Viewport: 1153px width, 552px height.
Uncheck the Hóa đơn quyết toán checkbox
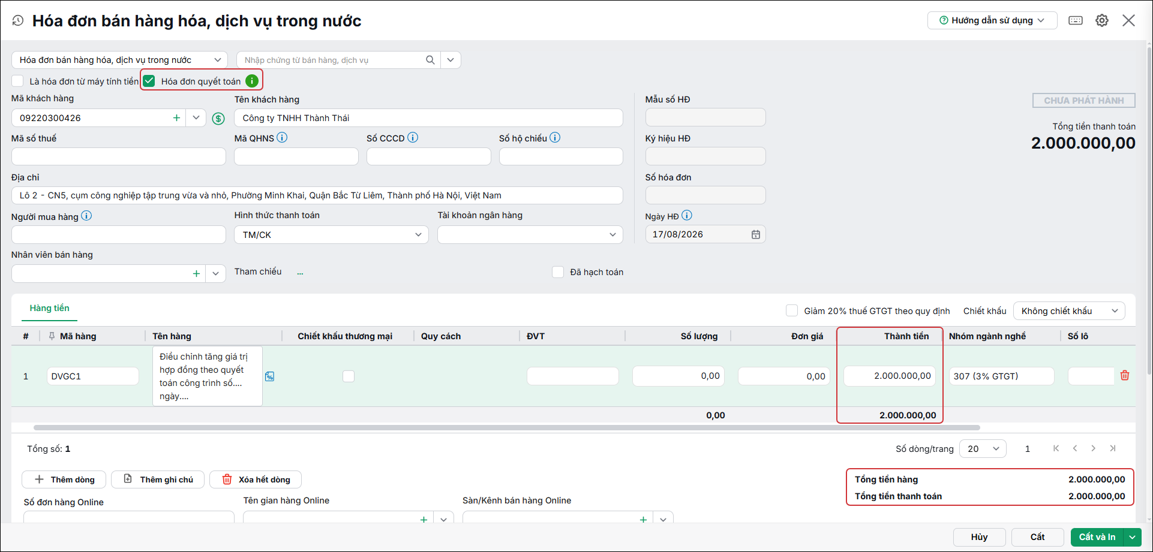click(149, 81)
